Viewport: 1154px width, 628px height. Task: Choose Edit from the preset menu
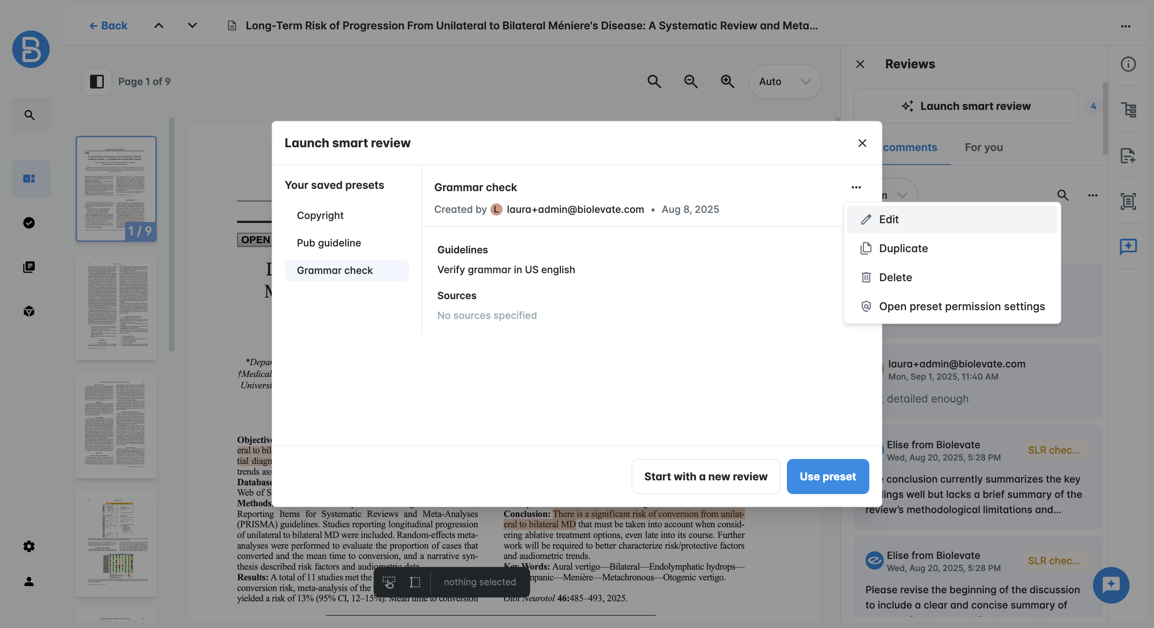point(951,219)
